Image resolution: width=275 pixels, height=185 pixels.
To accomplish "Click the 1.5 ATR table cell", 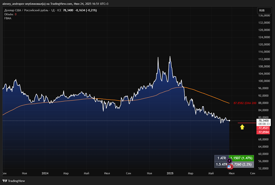I will click(x=222, y=164).
